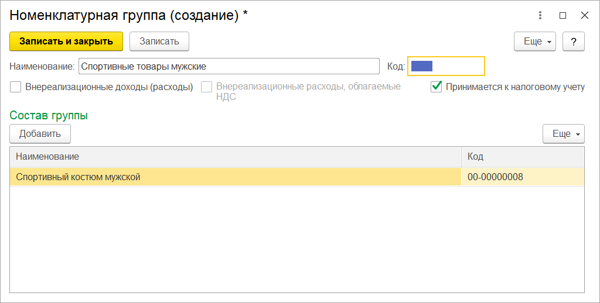Sort by Наименование column header
The height and width of the screenshot is (303, 600).
click(x=236, y=156)
